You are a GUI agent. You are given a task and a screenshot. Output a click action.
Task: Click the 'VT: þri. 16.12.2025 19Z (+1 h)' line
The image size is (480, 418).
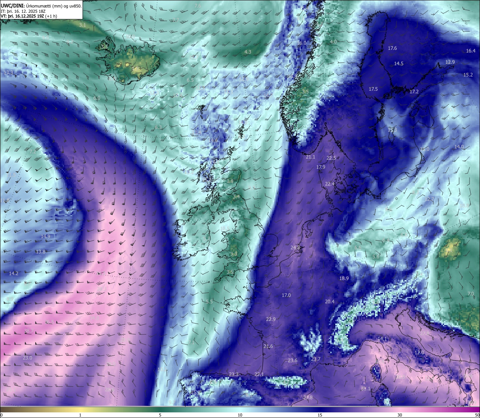coord(29,16)
